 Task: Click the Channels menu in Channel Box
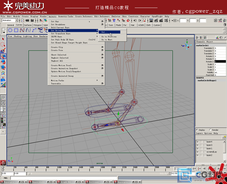(200, 42)
